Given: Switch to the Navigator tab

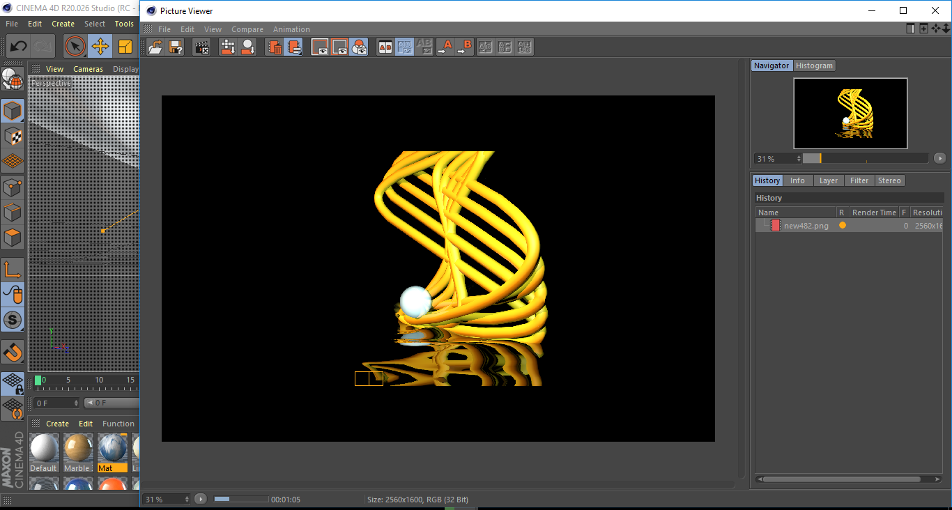Looking at the screenshot, I should [x=771, y=65].
